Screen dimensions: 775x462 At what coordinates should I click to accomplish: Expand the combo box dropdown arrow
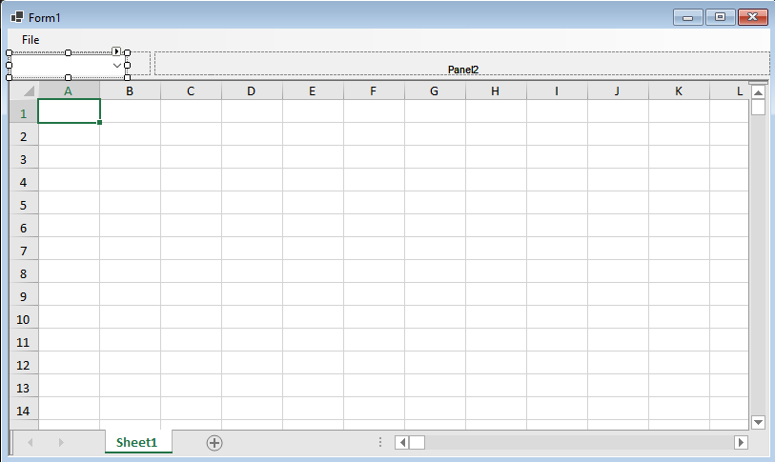click(117, 65)
